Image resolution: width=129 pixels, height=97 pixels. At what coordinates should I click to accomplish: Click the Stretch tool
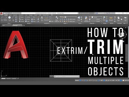pos(21,21)
